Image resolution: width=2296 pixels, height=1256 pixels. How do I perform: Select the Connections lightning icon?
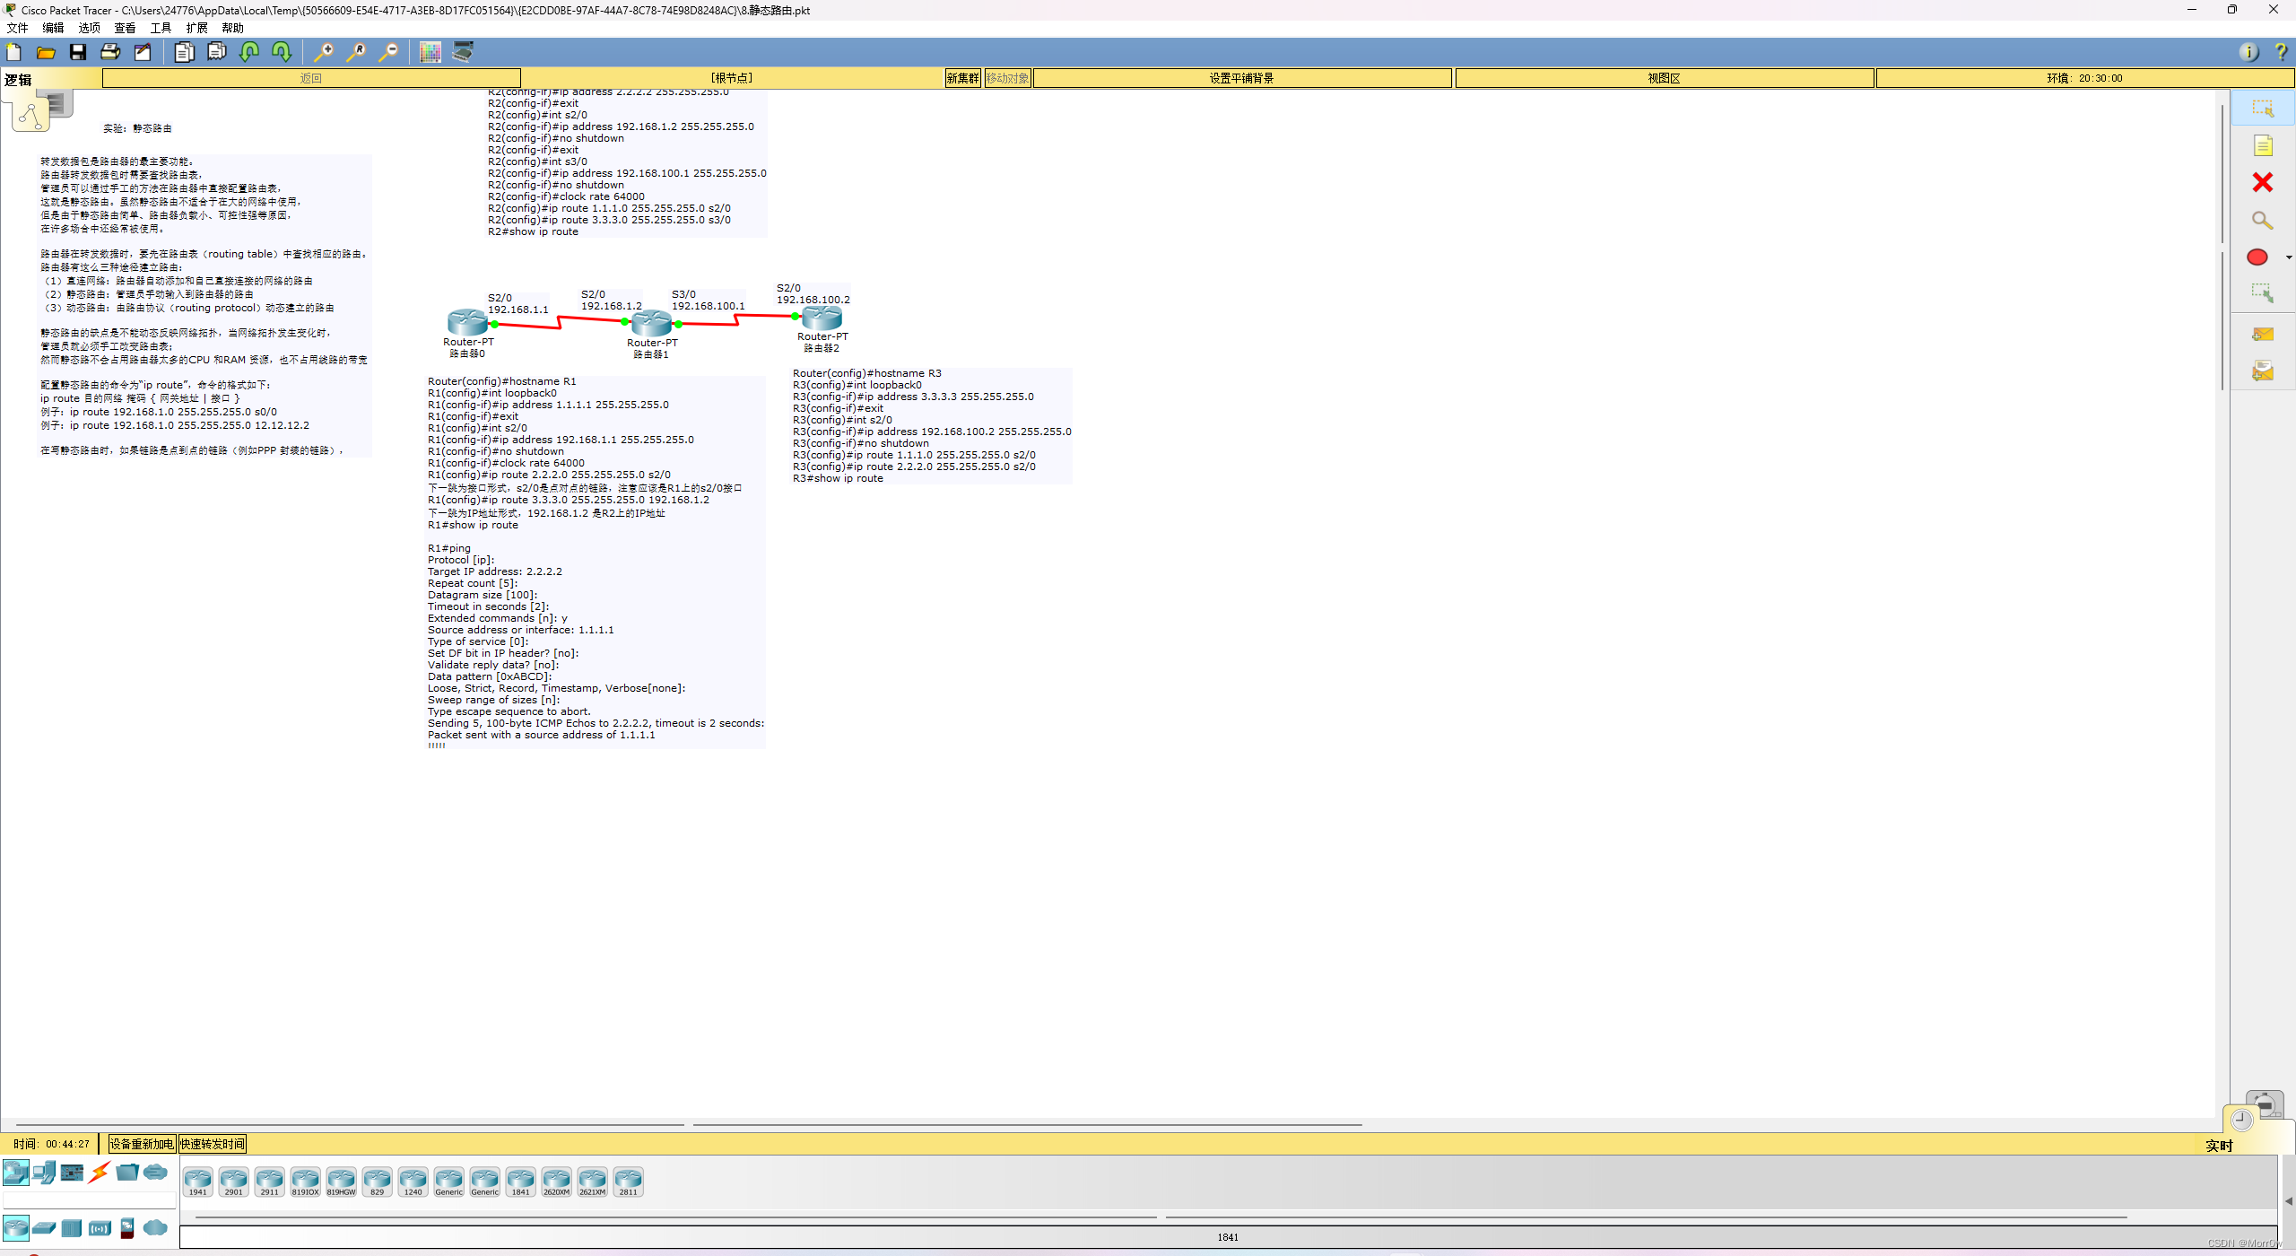coord(100,1172)
